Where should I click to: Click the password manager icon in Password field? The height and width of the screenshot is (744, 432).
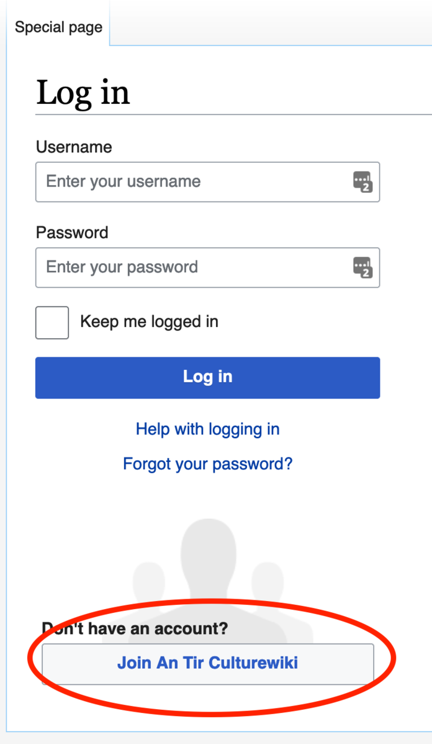[x=362, y=267]
